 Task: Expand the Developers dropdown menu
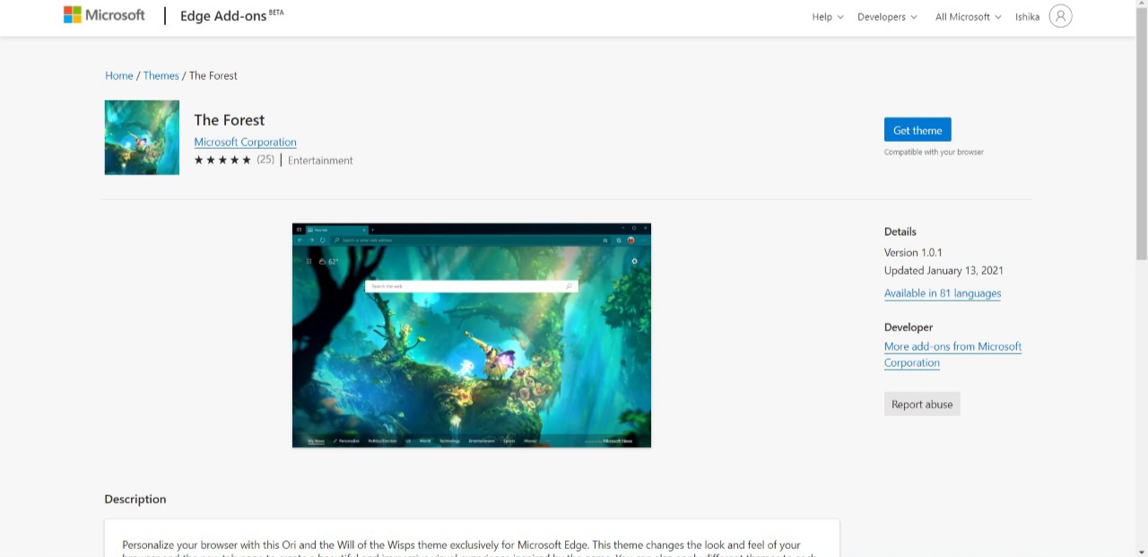tap(887, 17)
